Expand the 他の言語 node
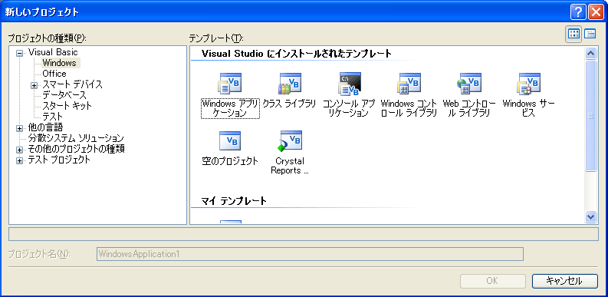The height and width of the screenshot is (297, 608). click(x=19, y=128)
